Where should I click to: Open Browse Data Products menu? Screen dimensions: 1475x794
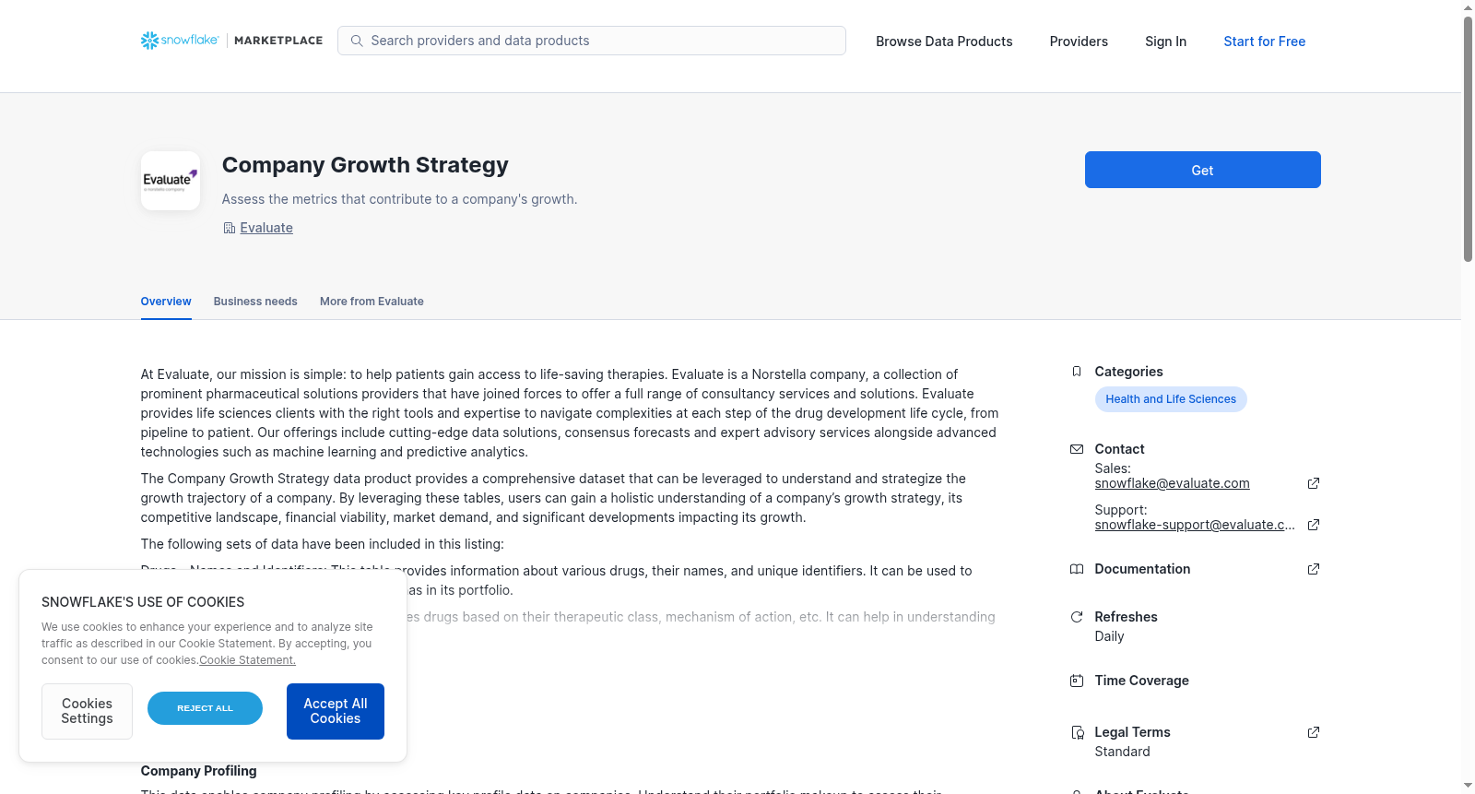click(x=944, y=41)
